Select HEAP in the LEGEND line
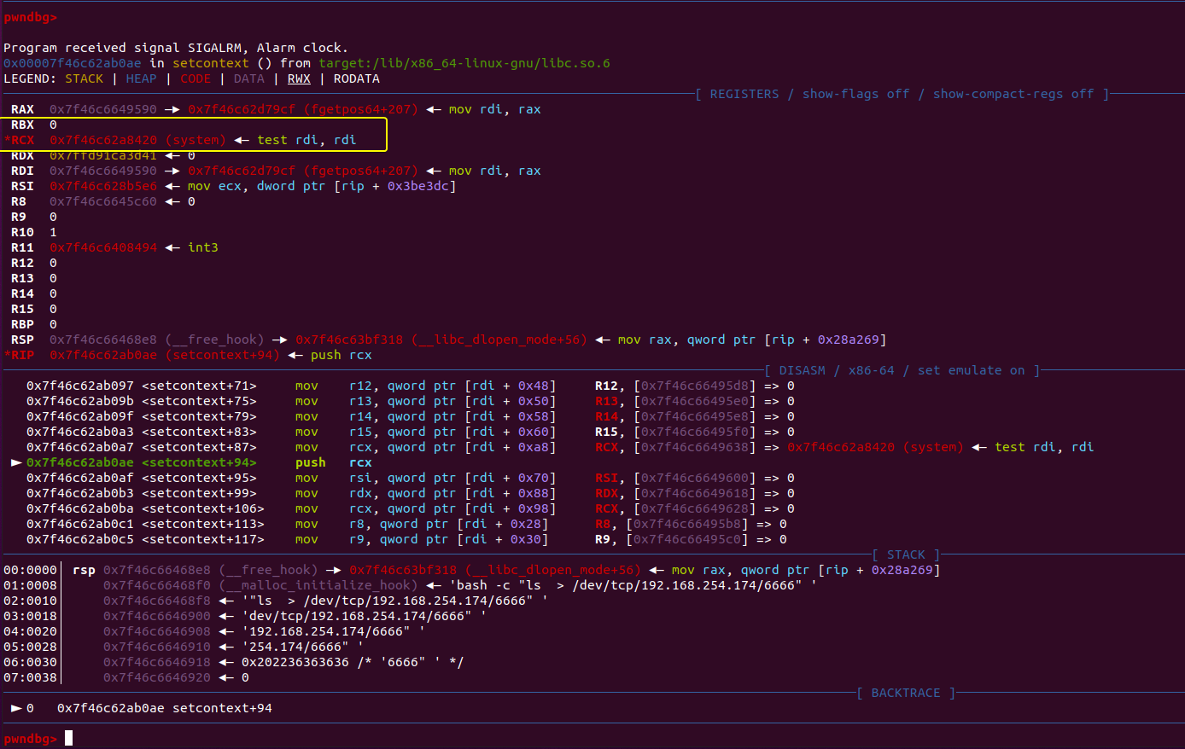 tap(141, 78)
